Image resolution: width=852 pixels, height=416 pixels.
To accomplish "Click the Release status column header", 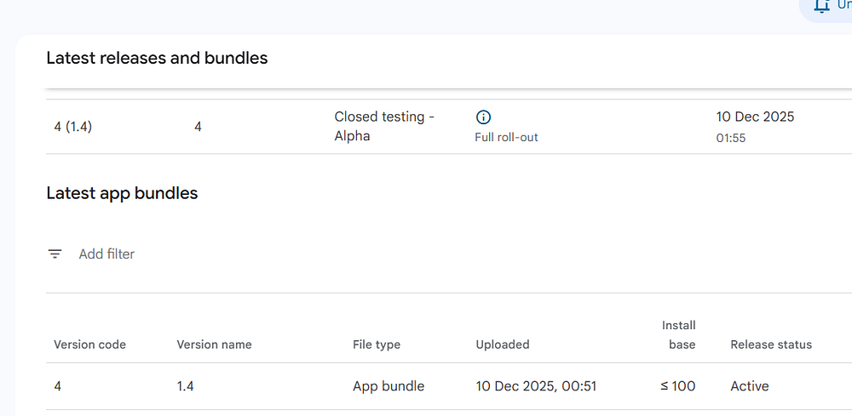I will pos(771,345).
